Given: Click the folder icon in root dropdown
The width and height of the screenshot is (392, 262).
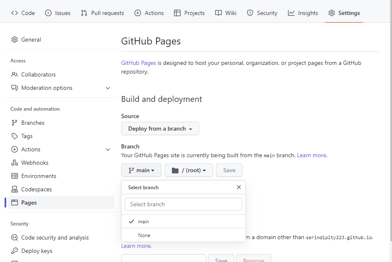Looking at the screenshot, I should click(x=175, y=171).
